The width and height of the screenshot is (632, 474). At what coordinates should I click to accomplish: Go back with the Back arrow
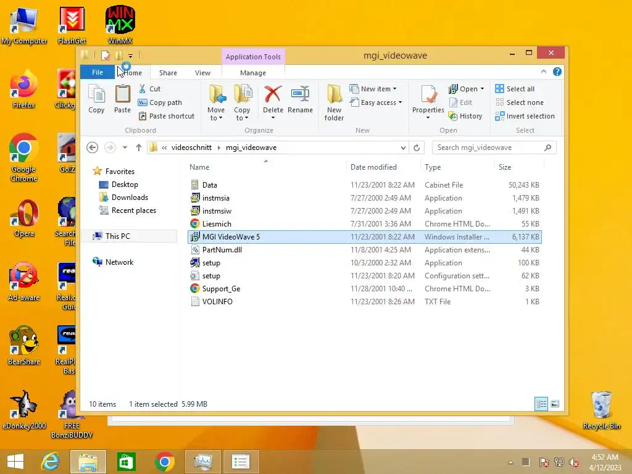tap(93, 148)
